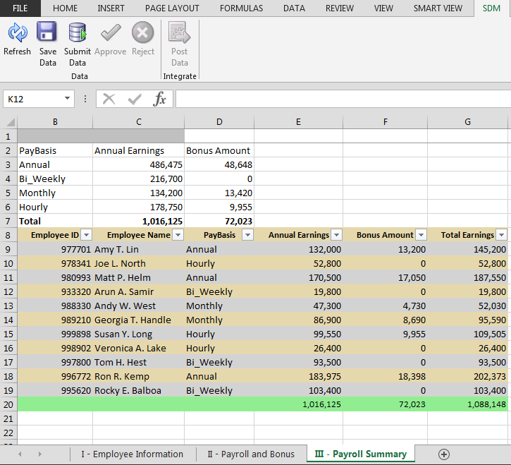The height and width of the screenshot is (465, 511).
Task: Add a new sheet with plus icon
Action: (x=444, y=454)
